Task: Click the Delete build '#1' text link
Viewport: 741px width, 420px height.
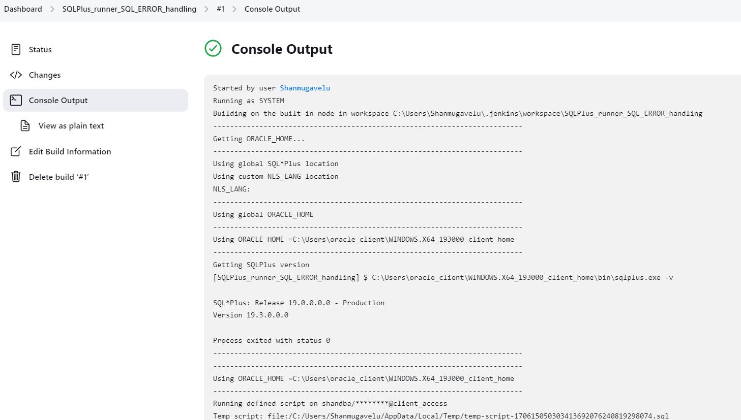Action: coord(58,177)
